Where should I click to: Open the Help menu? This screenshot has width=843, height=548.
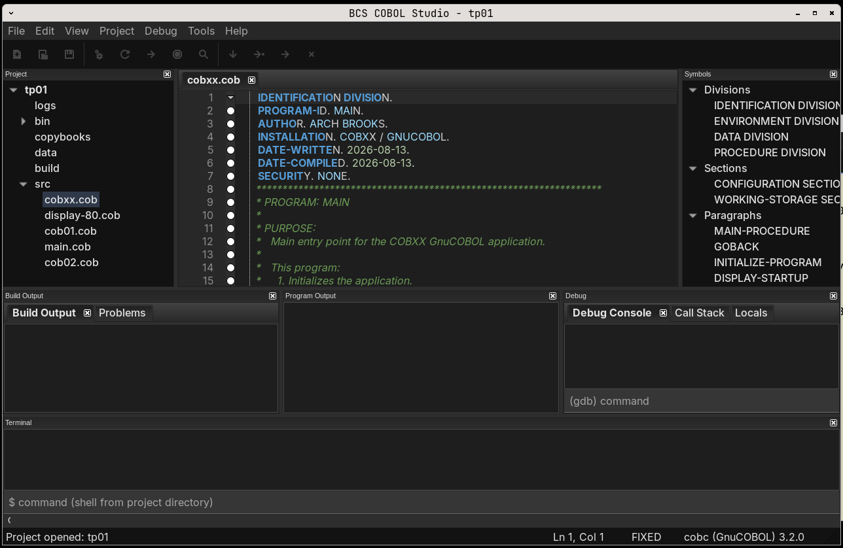pyautogui.click(x=236, y=31)
